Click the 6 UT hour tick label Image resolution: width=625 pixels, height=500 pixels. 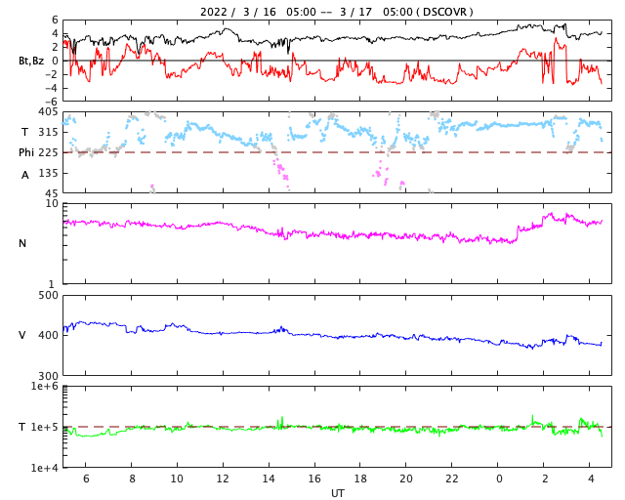(86, 479)
